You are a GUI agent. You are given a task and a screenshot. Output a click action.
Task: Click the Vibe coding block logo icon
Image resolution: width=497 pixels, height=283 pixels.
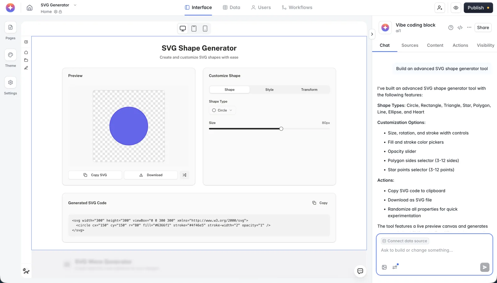385,28
